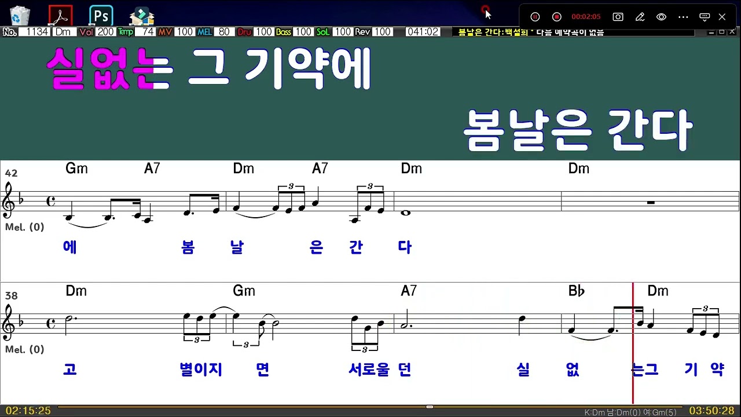The image size is (741, 417).
Task: Click the Dru label
Action: point(244,32)
